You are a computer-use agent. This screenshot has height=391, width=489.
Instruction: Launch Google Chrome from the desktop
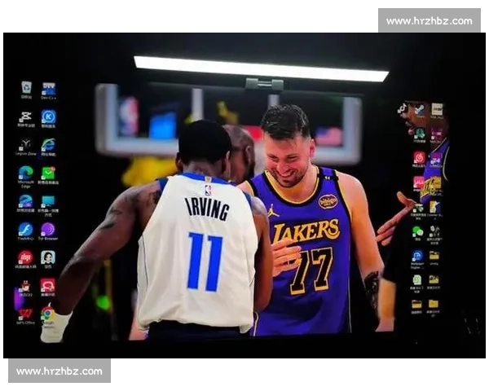point(48,313)
